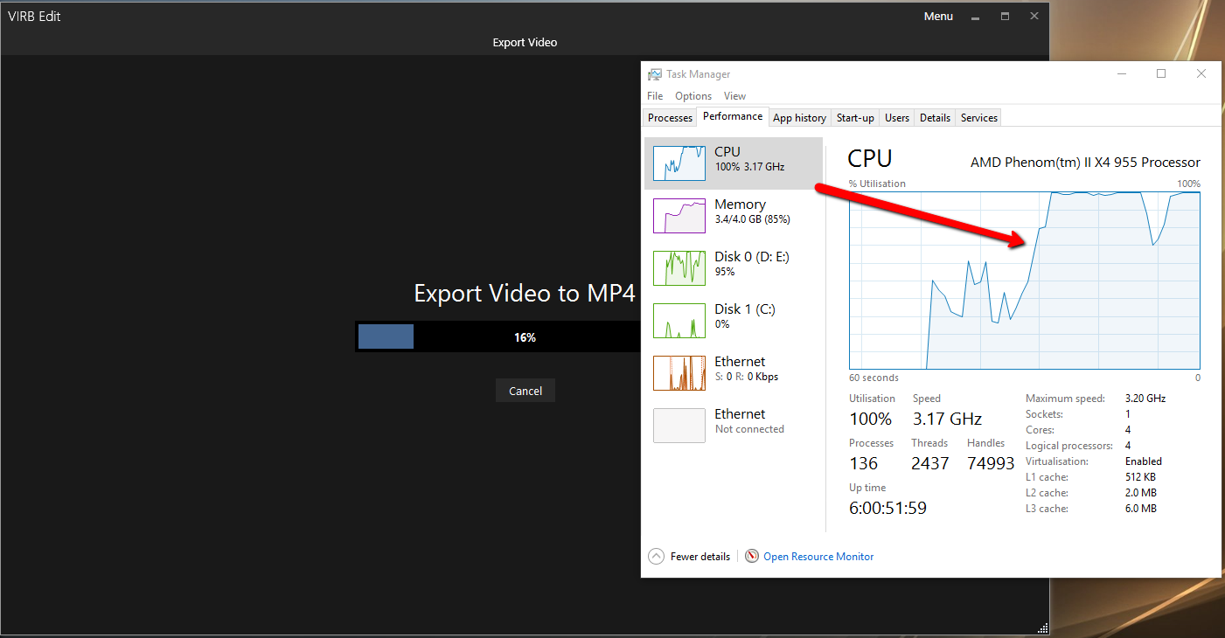Switch to the Processes tab
1225x638 pixels.
[x=670, y=118]
